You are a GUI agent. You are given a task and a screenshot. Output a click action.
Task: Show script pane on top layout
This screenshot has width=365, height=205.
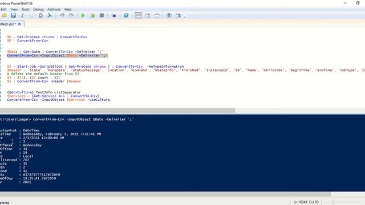pyautogui.click(x=138, y=15)
